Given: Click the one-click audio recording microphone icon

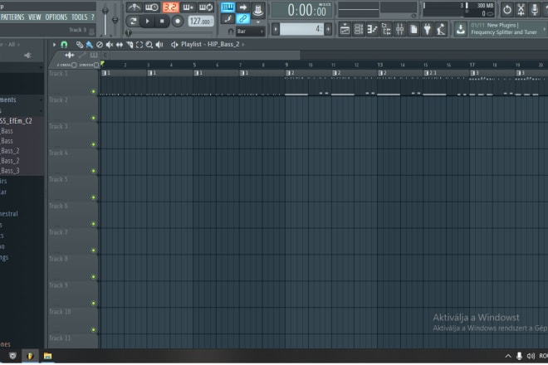Looking at the screenshot, I should tap(535, 10).
